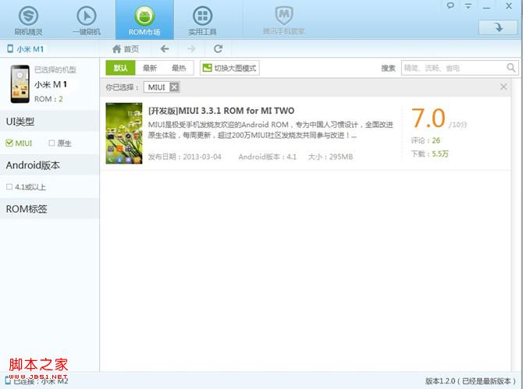
Task: Click the Android版本 section header
Action: 50,165
